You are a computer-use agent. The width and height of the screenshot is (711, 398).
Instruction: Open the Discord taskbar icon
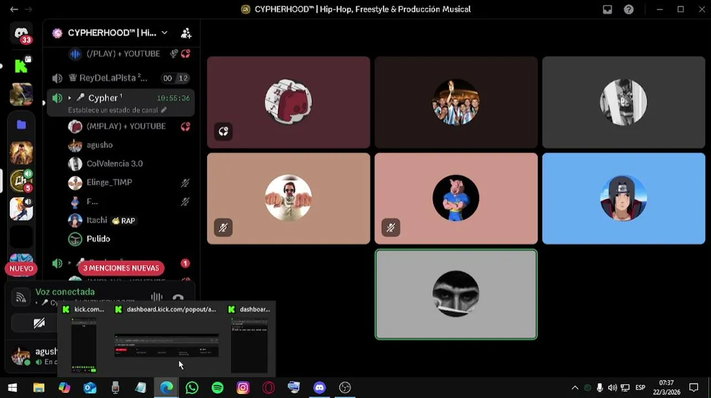[x=320, y=387]
